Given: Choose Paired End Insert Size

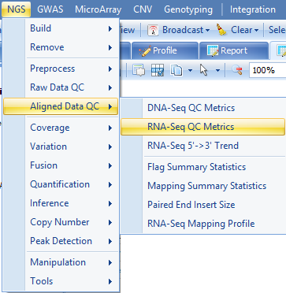Looking at the screenshot, I should (202, 205).
